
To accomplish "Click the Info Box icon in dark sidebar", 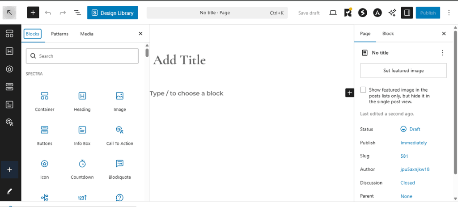I will tap(9, 105).
